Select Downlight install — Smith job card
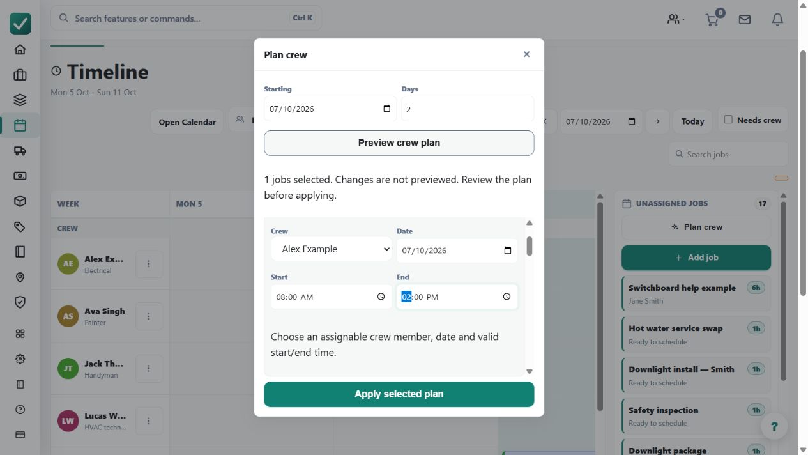 pos(696,375)
